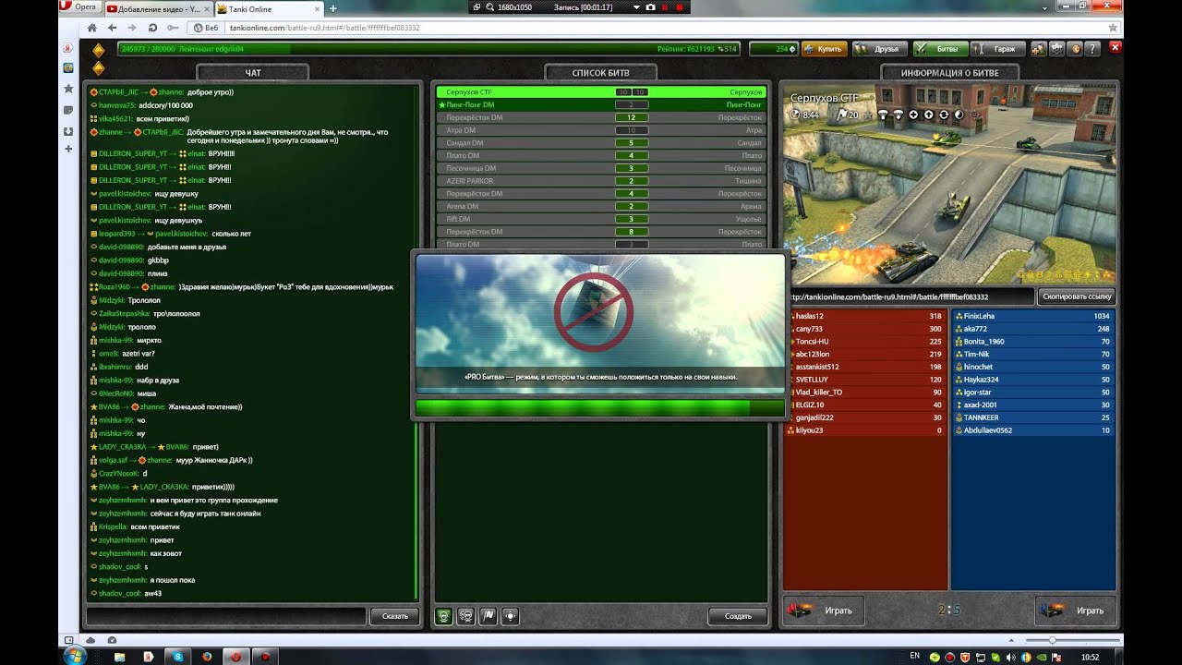Click Скопировать ссылку to copy the battle link
1182x665 pixels.
[1077, 296]
